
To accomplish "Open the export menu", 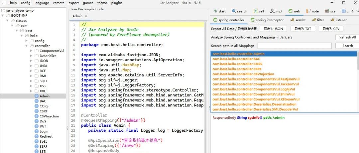I will [73, 3].
